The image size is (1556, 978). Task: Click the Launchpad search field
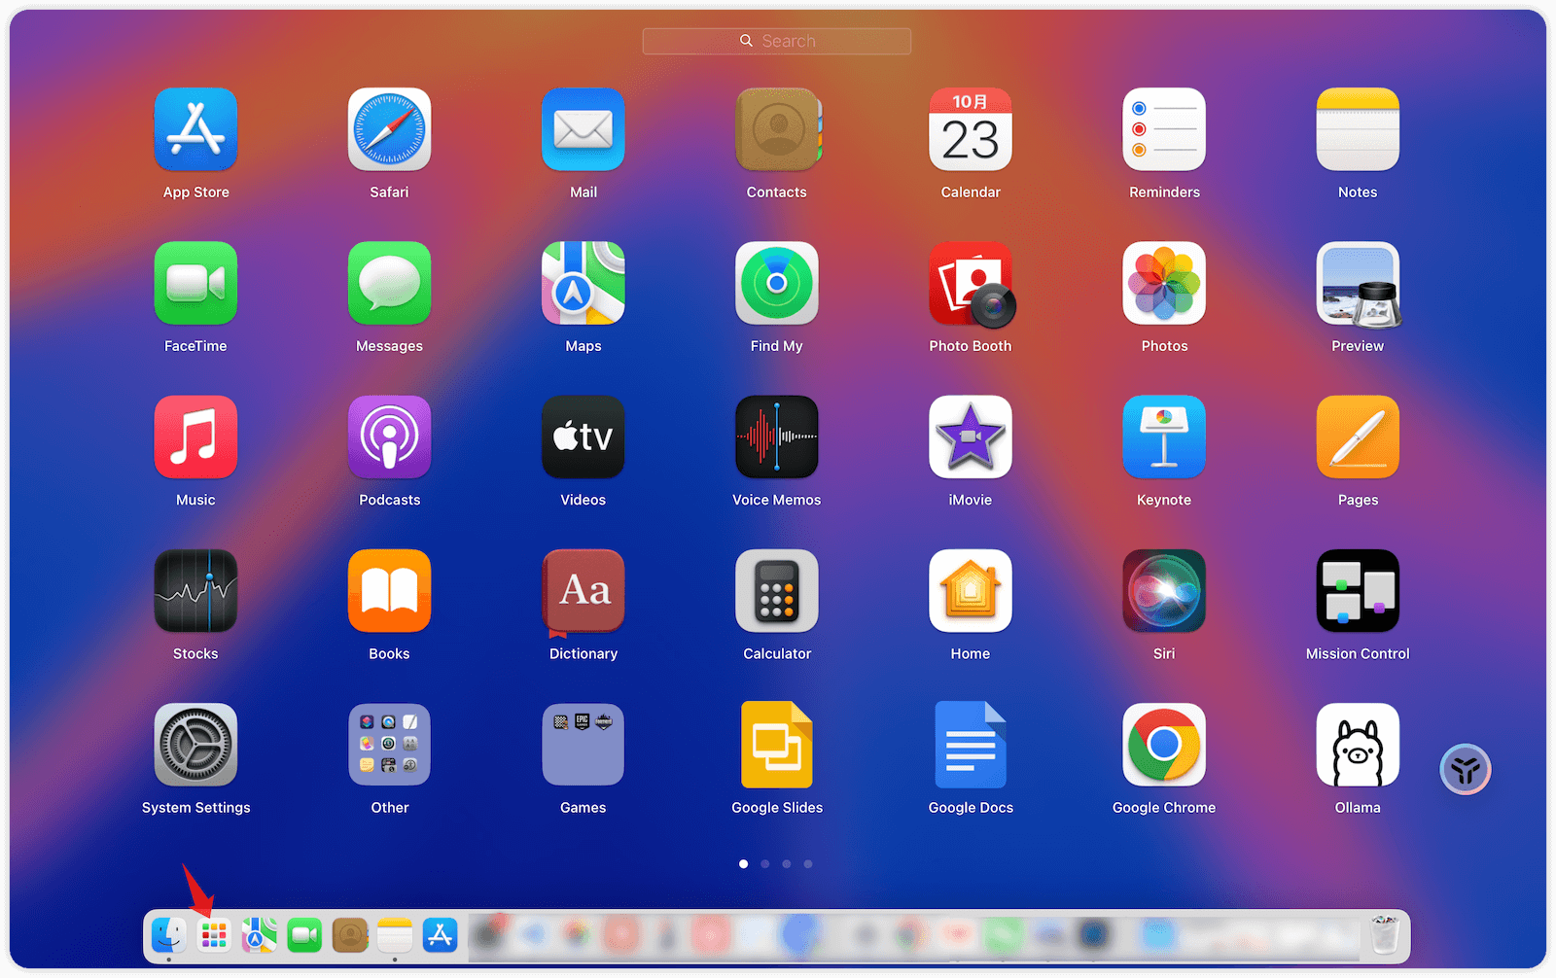(x=777, y=41)
